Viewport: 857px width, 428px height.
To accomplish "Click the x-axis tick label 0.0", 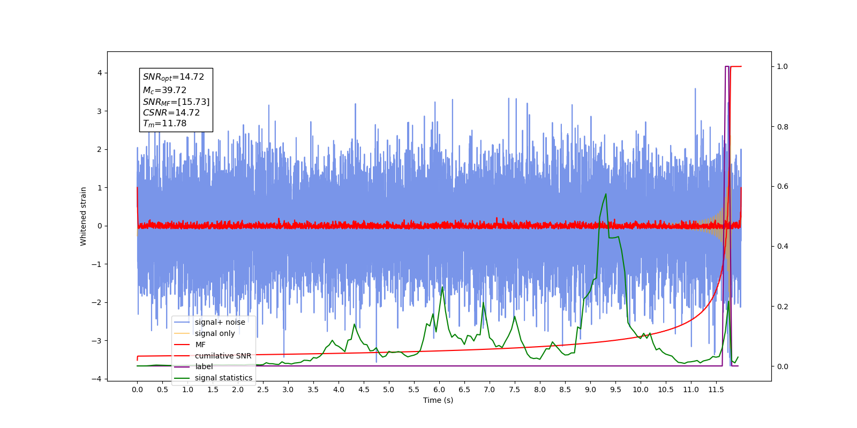I will (x=137, y=389).
